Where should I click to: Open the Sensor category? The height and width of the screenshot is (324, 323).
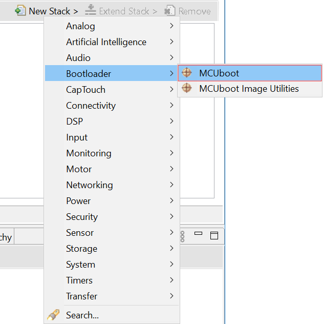coord(112,232)
